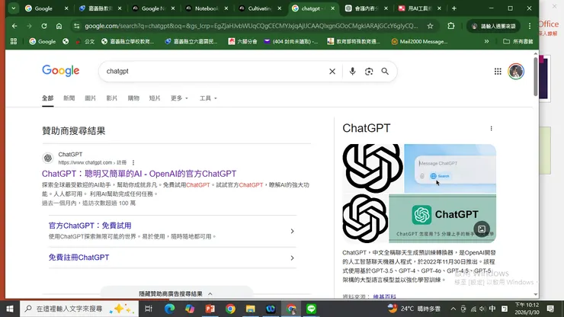Show hidden system tray icons

(453, 309)
